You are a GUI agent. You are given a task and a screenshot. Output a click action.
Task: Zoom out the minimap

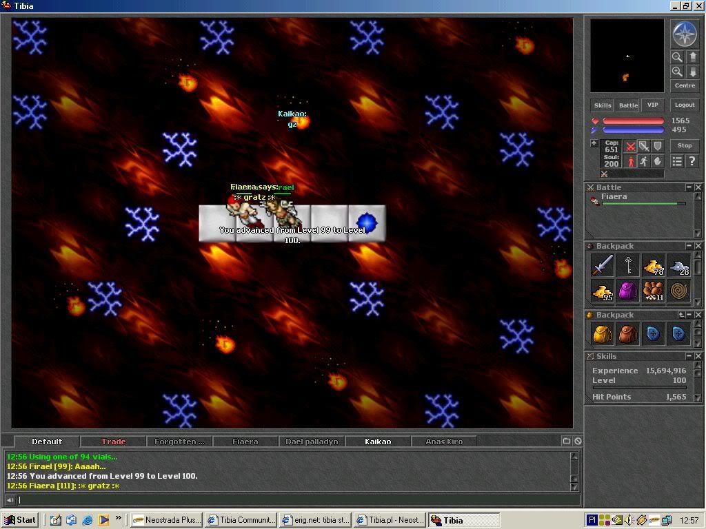click(x=677, y=57)
